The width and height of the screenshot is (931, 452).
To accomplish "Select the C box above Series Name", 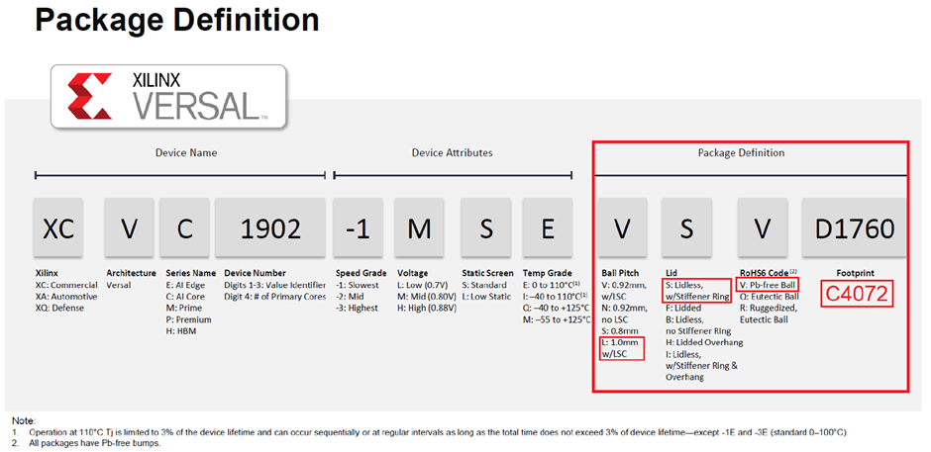I will click(x=184, y=228).
